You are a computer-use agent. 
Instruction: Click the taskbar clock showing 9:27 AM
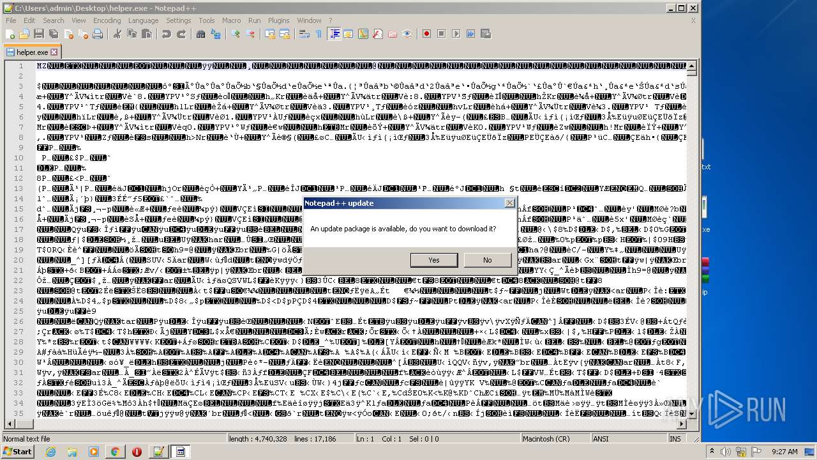tap(784, 452)
